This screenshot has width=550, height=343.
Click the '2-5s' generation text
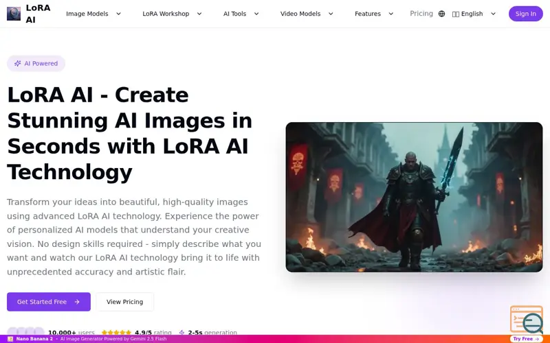(195, 332)
